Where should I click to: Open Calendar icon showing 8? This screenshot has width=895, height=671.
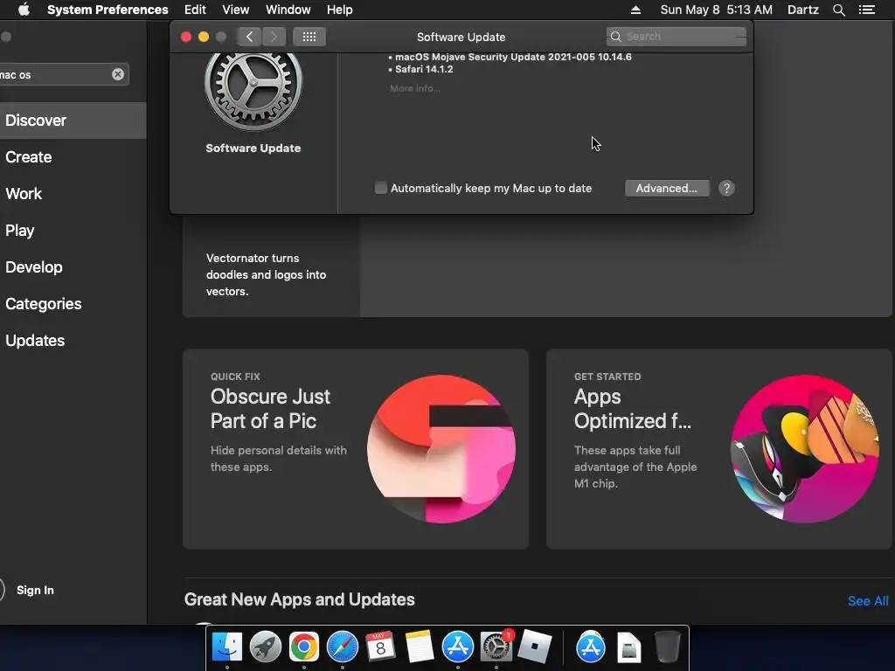(380, 647)
